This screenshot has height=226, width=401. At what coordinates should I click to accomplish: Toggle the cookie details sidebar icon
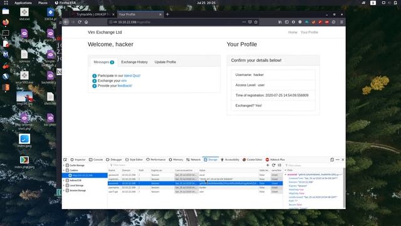point(279,165)
